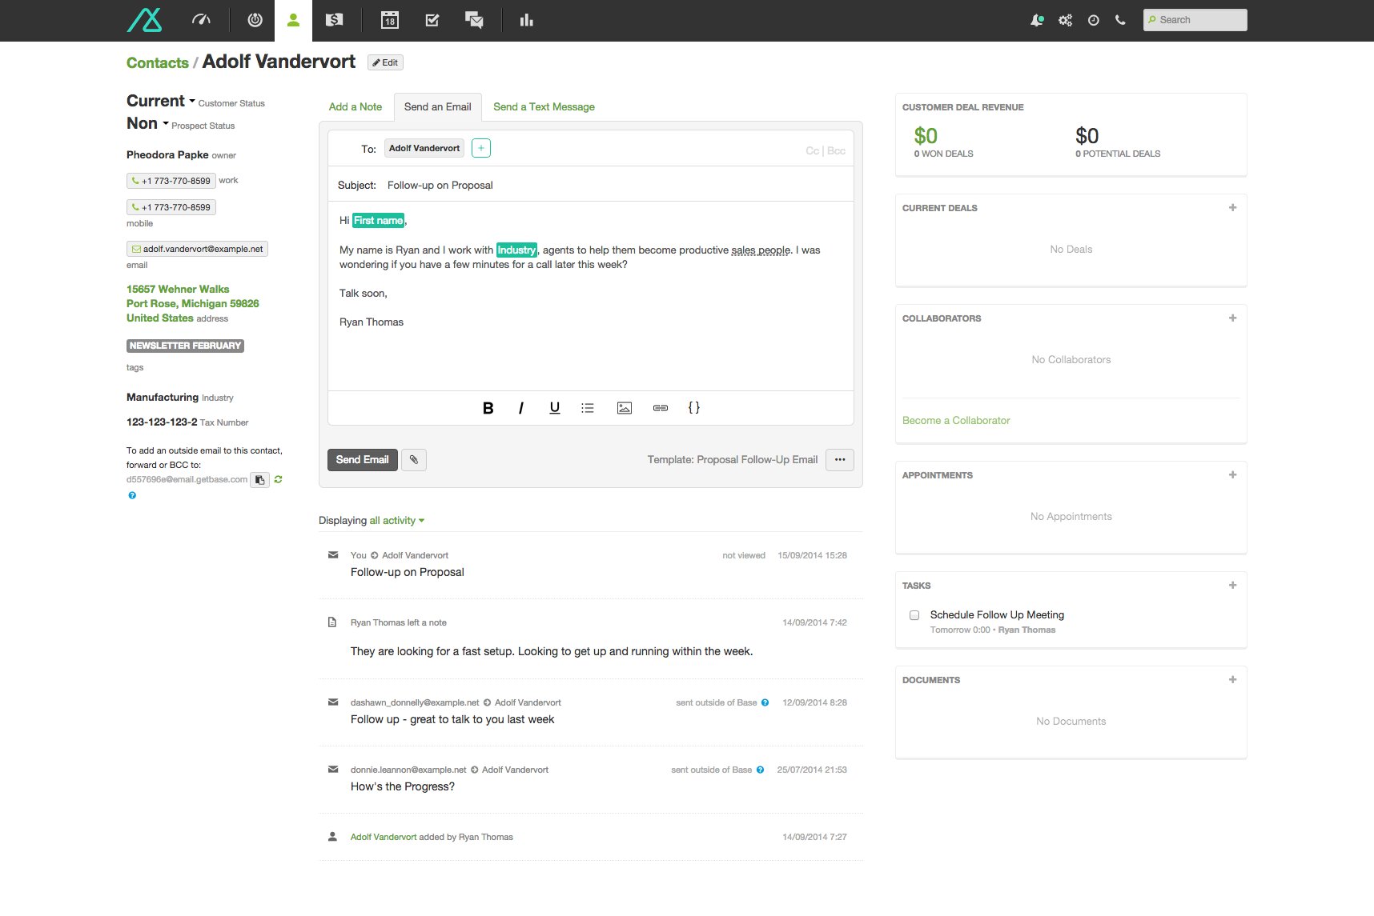Image resolution: width=1374 pixels, height=916 pixels.
Task: Click the Subject field of the email
Action: click(609, 185)
